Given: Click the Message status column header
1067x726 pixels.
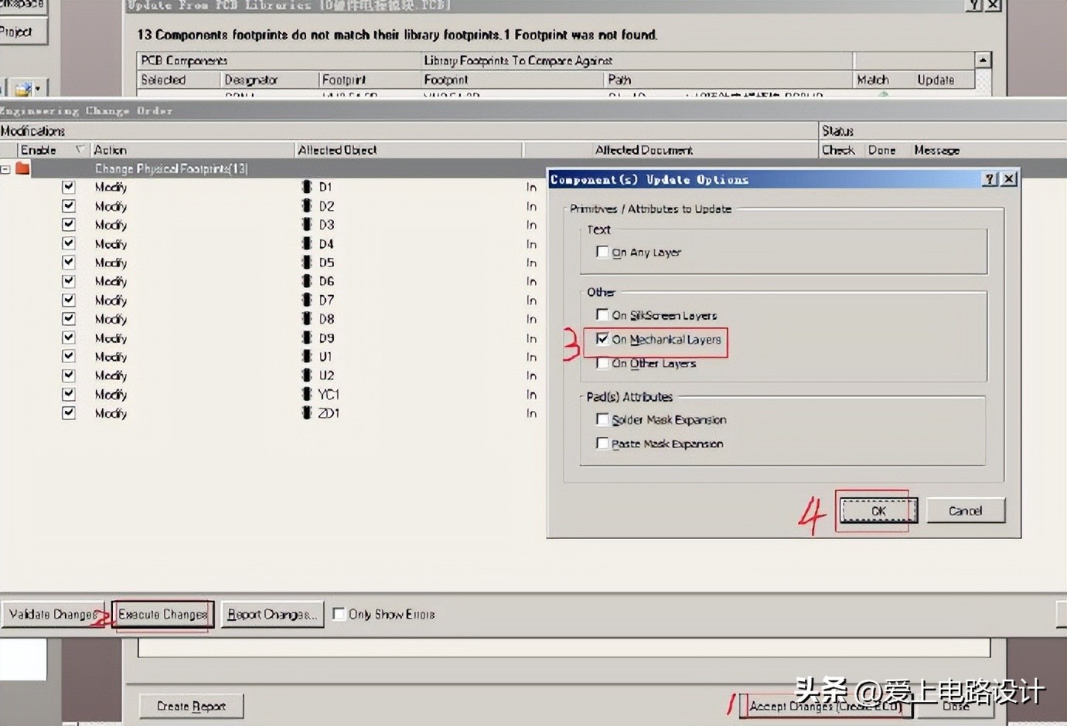Looking at the screenshot, I should point(937,150).
